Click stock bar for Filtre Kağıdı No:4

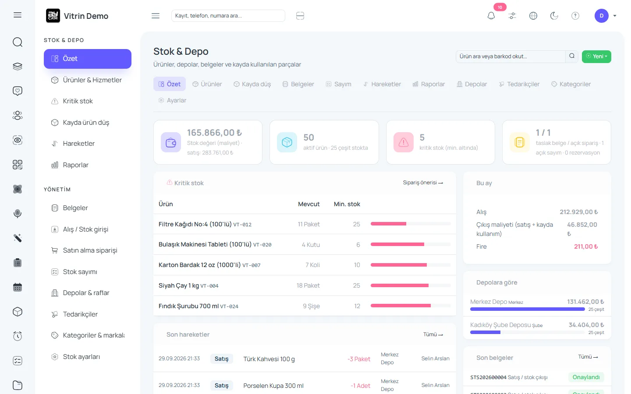[x=411, y=224]
